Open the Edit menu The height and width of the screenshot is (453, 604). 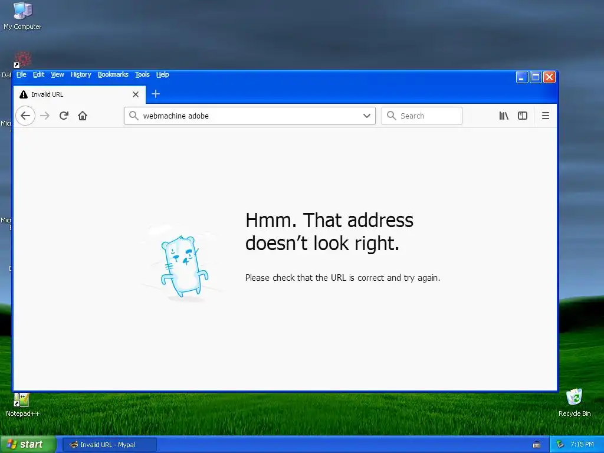[38, 74]
